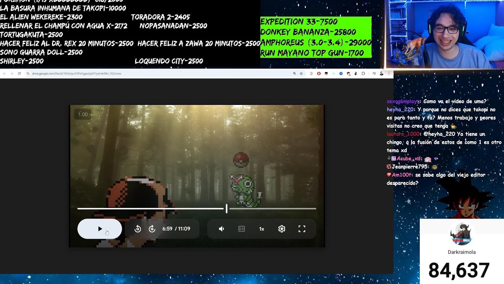Play the Google Drive video
Screen dimensions: 504x284
(x=100, y=229)
